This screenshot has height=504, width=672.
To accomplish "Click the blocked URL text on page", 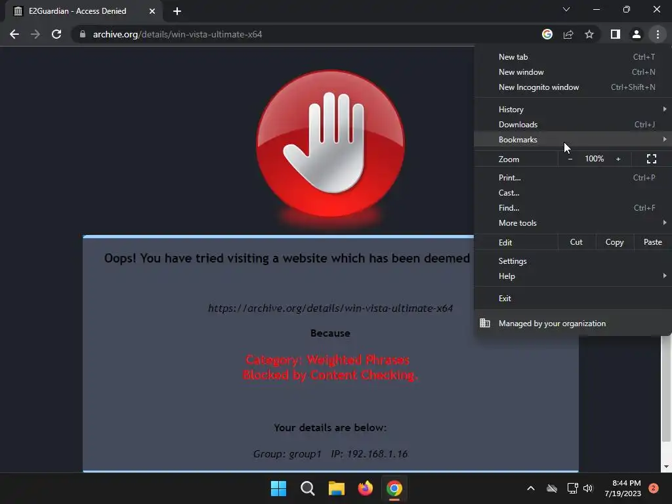I will tap(331, 308).
